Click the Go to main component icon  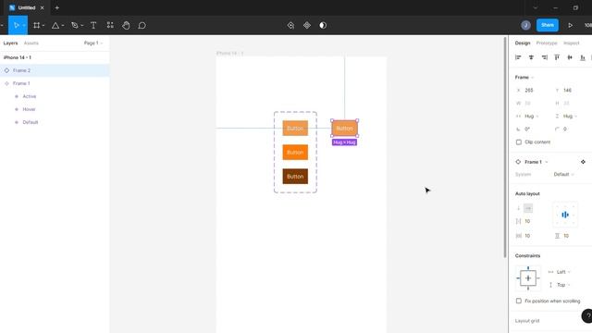coord(583,162)
